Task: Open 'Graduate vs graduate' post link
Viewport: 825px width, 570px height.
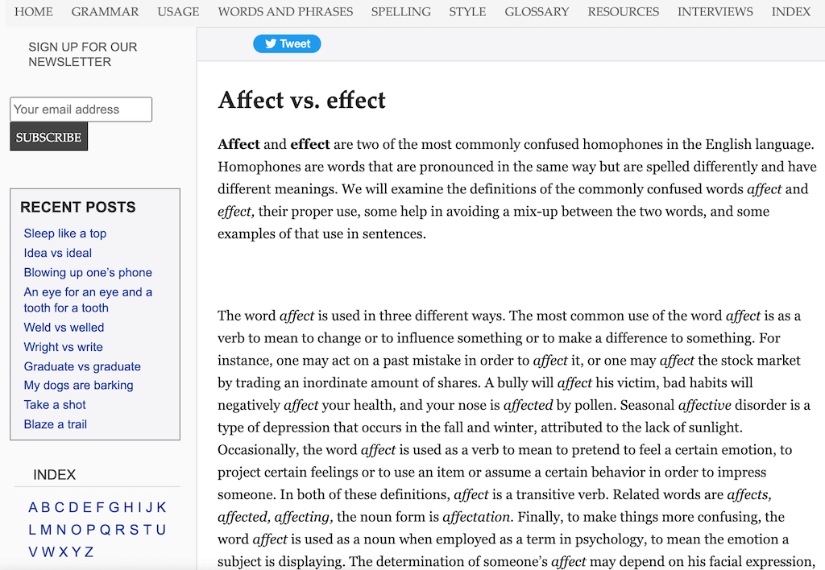Action: pyautogui.click(x=82, y=366)
